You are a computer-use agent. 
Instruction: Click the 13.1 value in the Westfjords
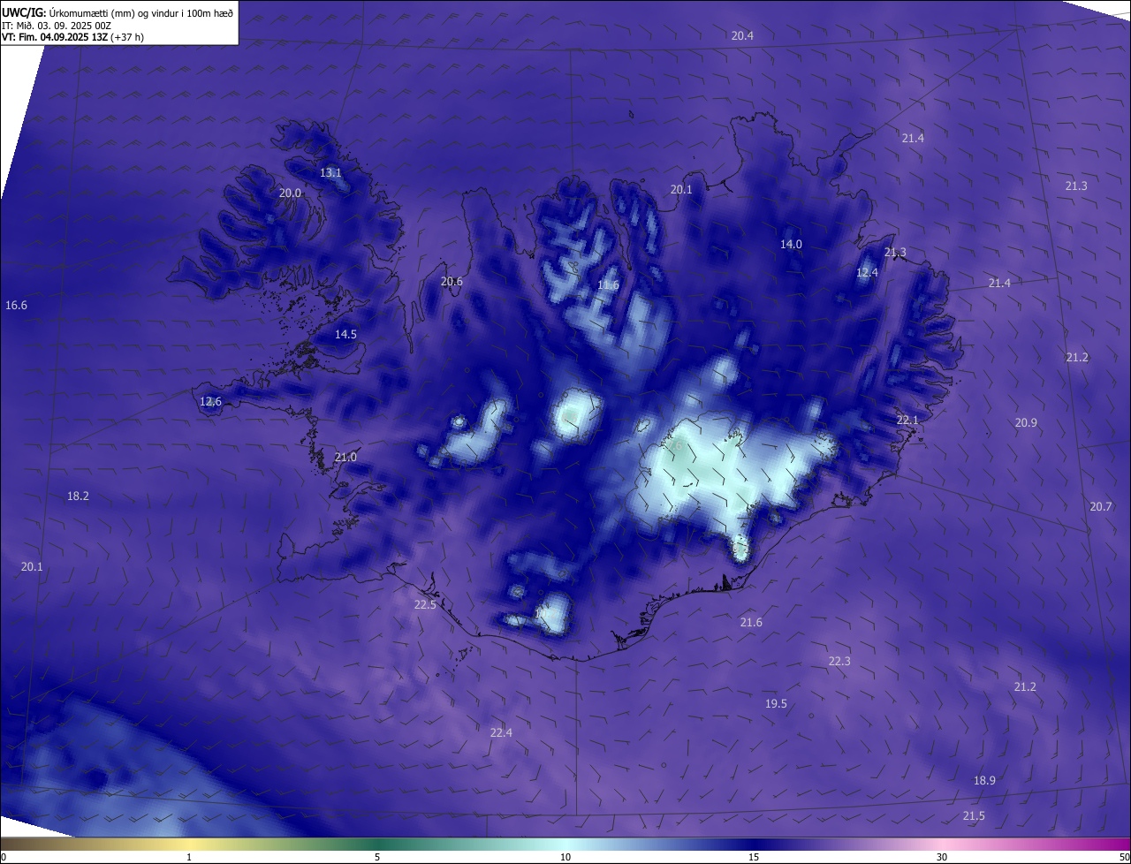pyautogui.click(x=330, y=172)
